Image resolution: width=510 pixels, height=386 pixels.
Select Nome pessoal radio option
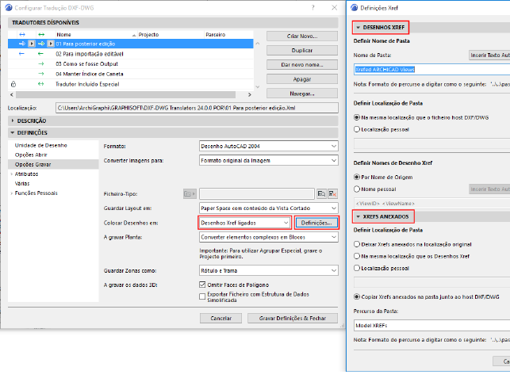pos(357,189)
